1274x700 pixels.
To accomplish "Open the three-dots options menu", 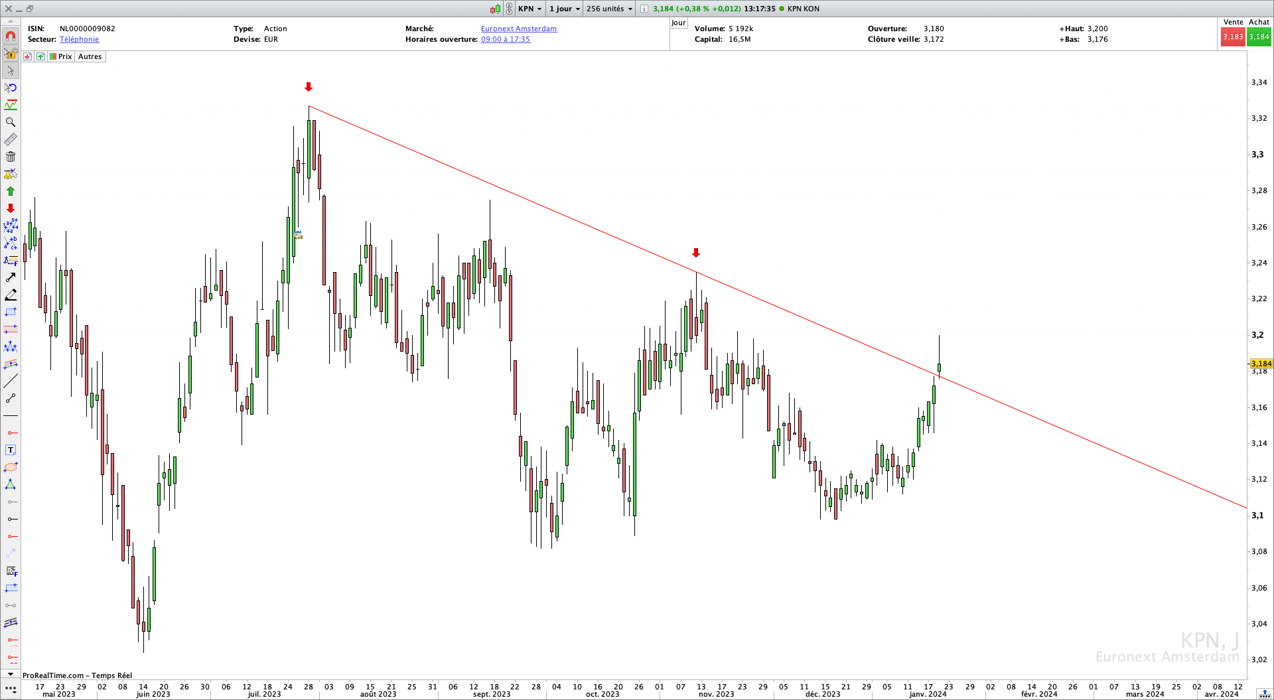I will click(11, 689).
